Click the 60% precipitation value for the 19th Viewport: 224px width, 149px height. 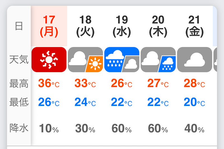(x=122, y=129)
